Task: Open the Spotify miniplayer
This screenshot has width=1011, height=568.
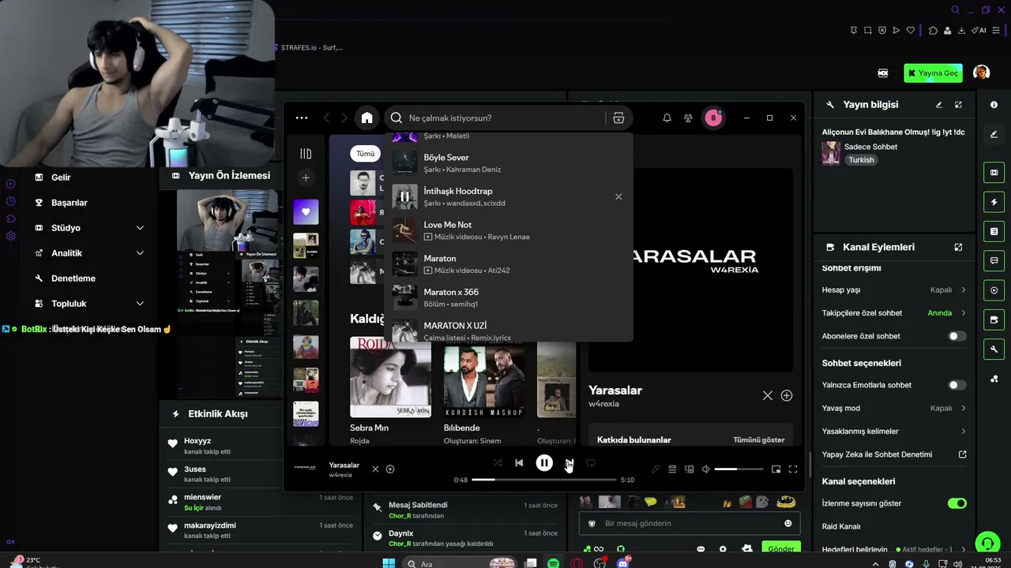Action: (x=776, y=469)
